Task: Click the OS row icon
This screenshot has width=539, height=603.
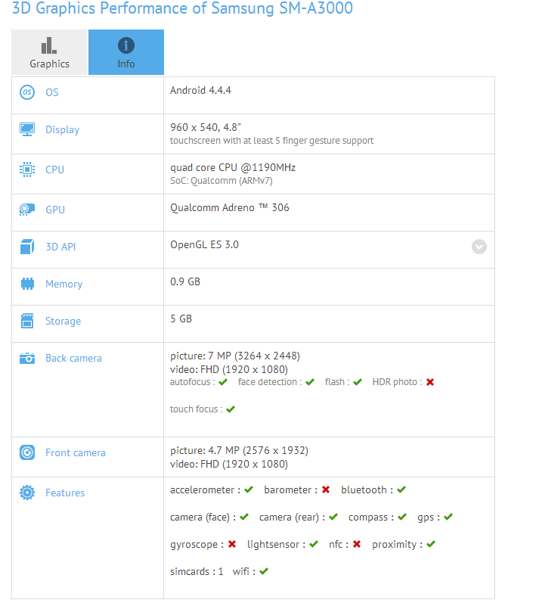Action: tap(27, 92)
